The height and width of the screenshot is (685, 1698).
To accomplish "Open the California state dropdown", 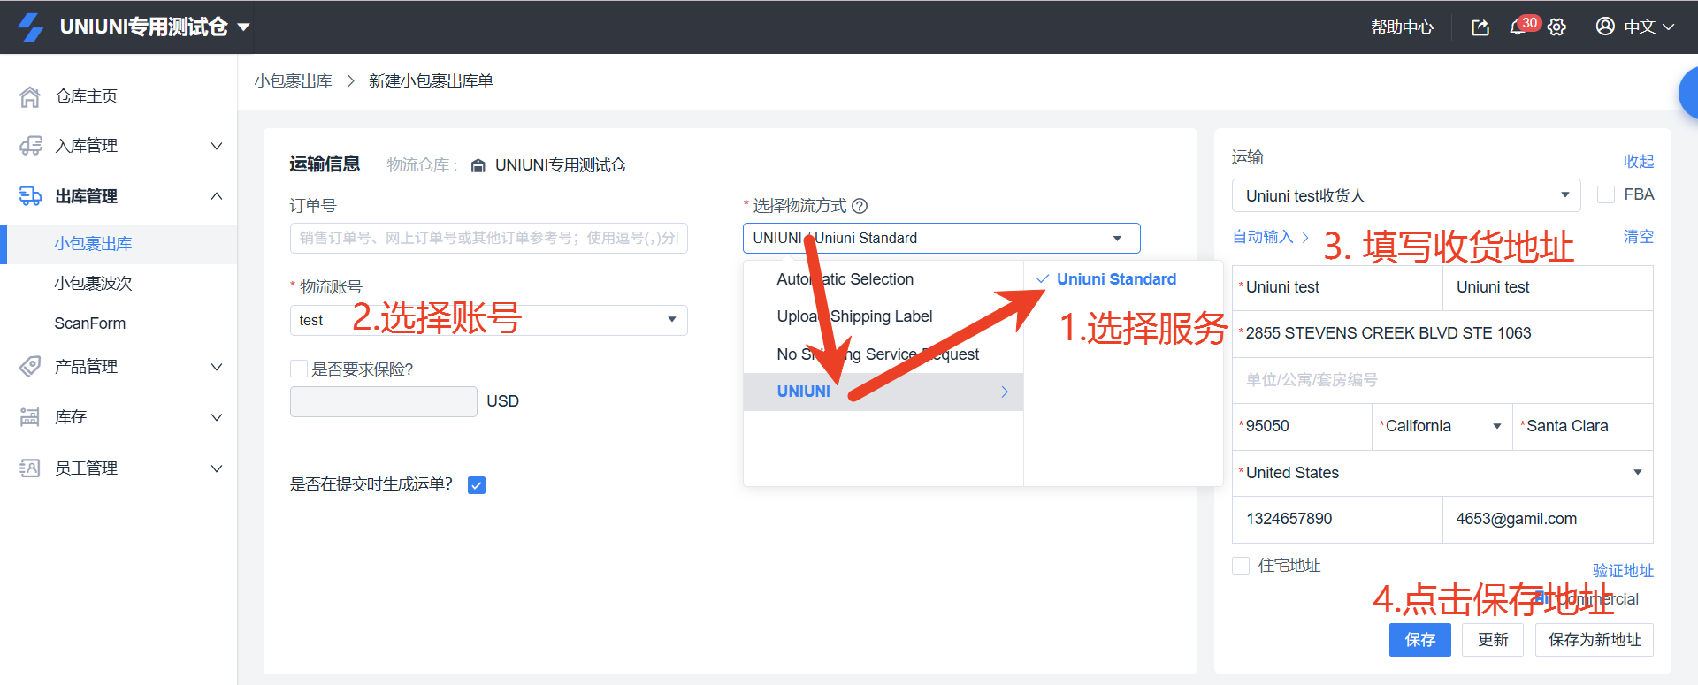I will (x=1442, y=426).
